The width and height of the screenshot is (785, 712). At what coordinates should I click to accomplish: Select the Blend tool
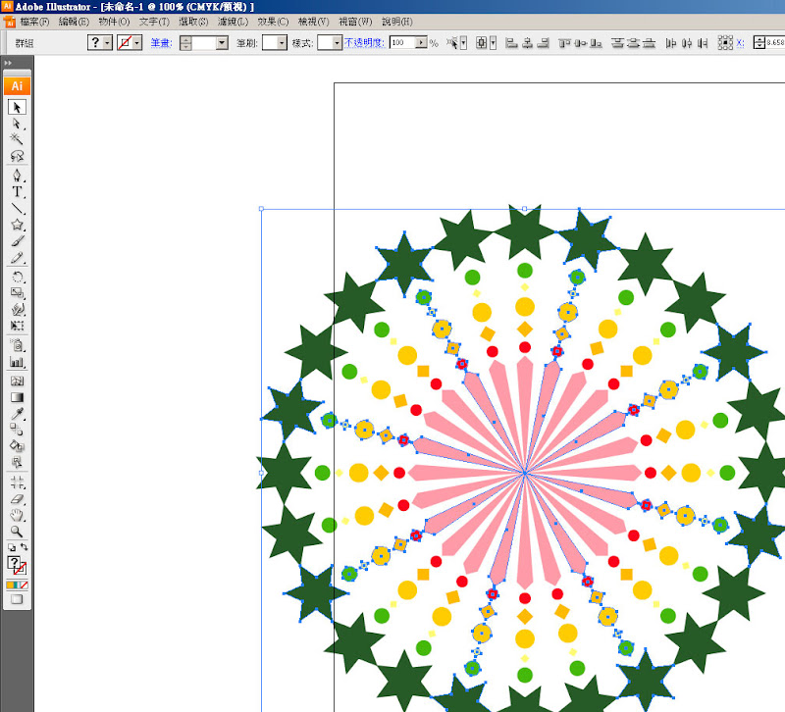click(17, 430)
